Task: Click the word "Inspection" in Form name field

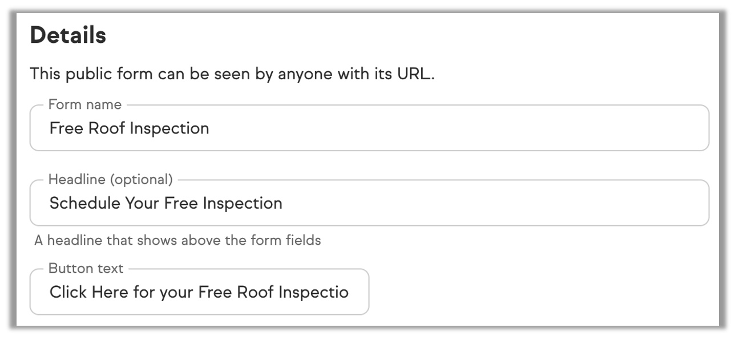Action: click(169, 128)
